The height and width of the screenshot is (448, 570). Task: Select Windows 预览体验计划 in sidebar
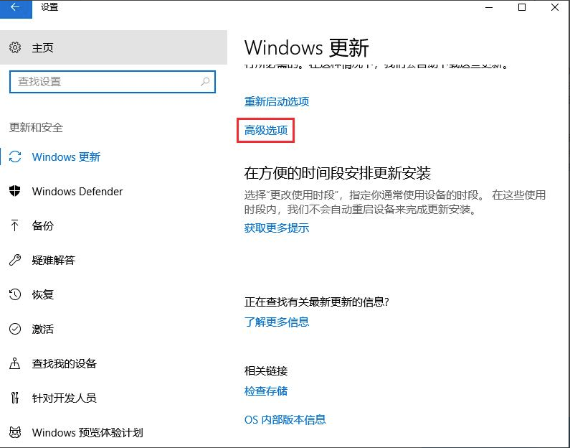click(87, 433)
